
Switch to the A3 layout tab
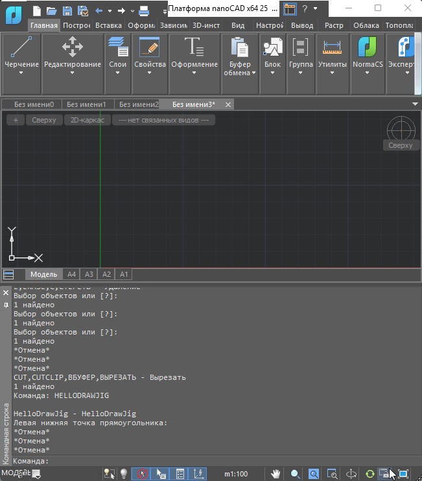pos(89,274)
